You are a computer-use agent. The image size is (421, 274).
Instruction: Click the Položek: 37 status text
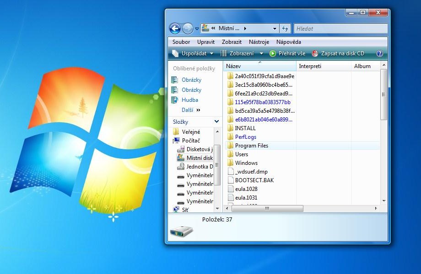(x=217, y=219)
